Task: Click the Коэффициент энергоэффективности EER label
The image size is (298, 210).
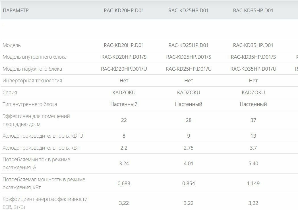Action: pyautogui.click(x=45, y=203)
